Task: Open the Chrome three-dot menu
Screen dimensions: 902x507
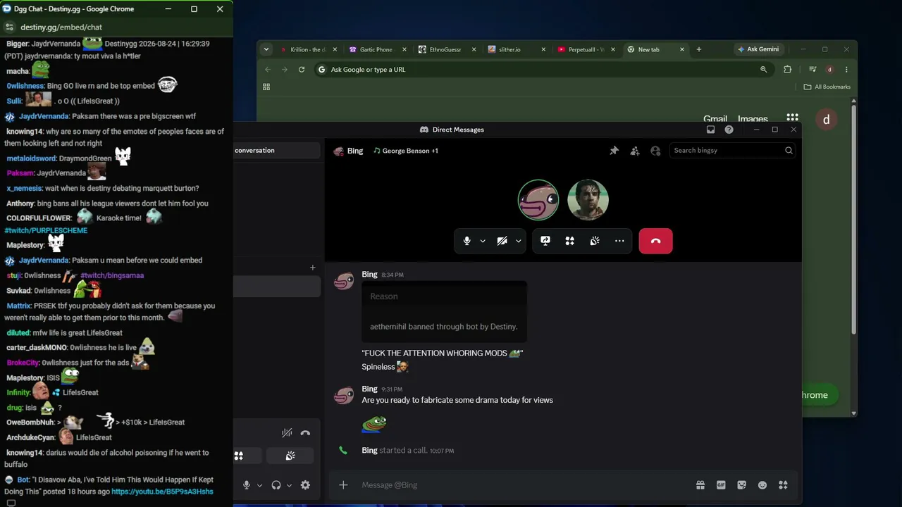Action: (846, 70)
